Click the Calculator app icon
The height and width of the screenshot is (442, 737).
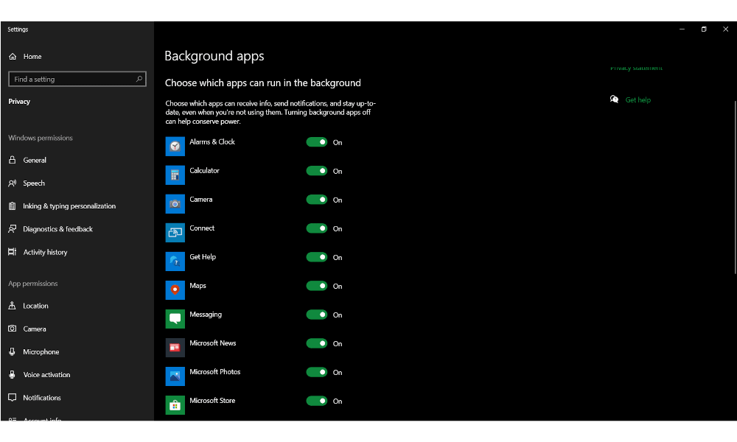[x=175, y=175]
